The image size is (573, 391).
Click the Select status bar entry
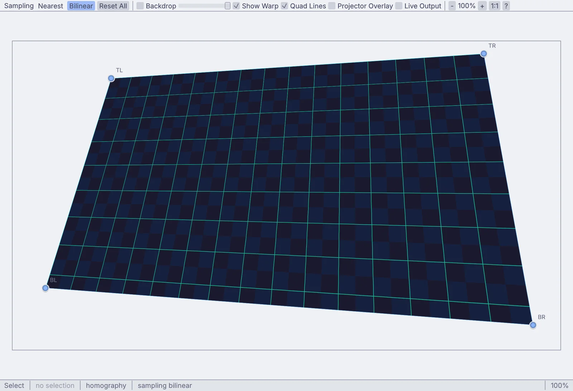tap(14, 385)
